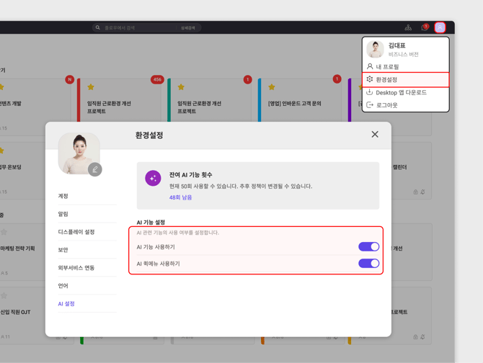
Task: Click the edit pencil icon on profile photo
Action: [95, 169]
